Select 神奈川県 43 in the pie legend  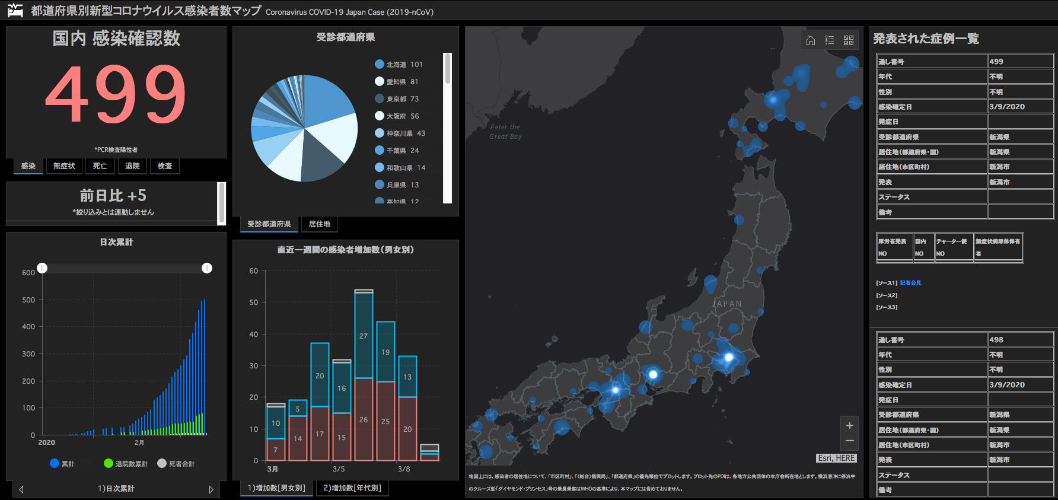(400, 133)
